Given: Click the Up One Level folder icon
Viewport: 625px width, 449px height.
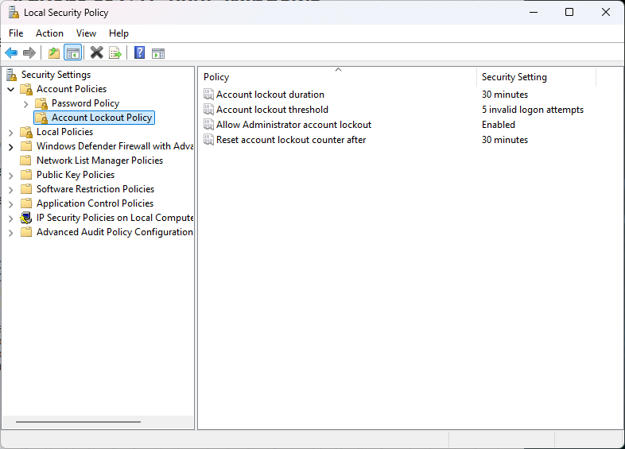Looking at the screenshot, I should click(x=54, y=53).
